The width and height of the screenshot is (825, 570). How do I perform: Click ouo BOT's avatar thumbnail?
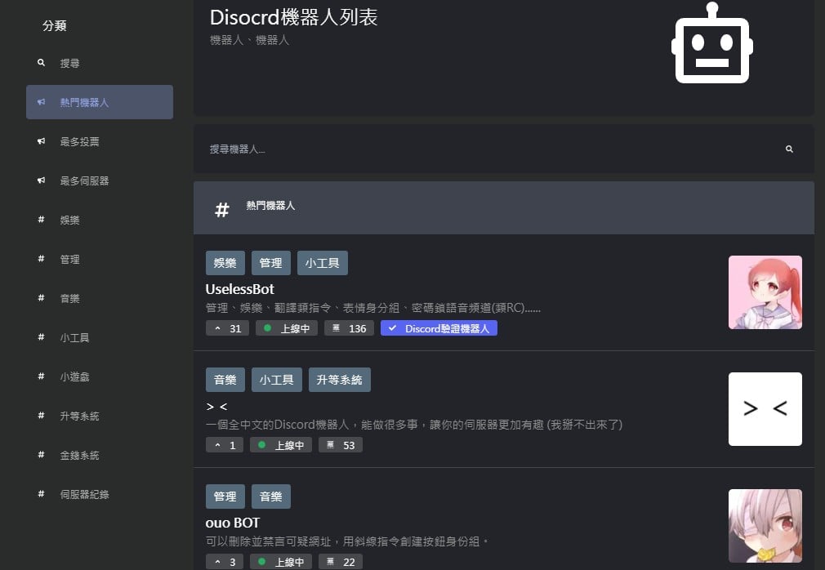765,526
